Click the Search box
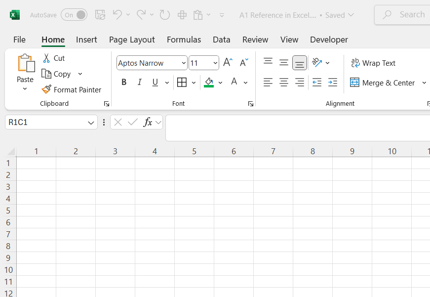The height and width of the screenshot is (297, 430). point(402,15)
